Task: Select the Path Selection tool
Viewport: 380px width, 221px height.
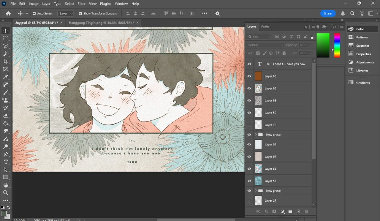Action: (6, 170)
